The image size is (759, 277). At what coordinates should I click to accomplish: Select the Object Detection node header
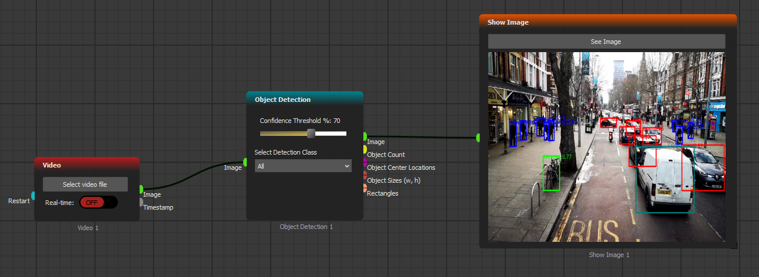pos(304,99)
